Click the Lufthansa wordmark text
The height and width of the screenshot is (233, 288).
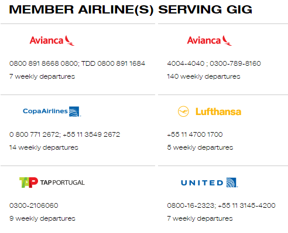pyautogui.click(x=218, y=112)
